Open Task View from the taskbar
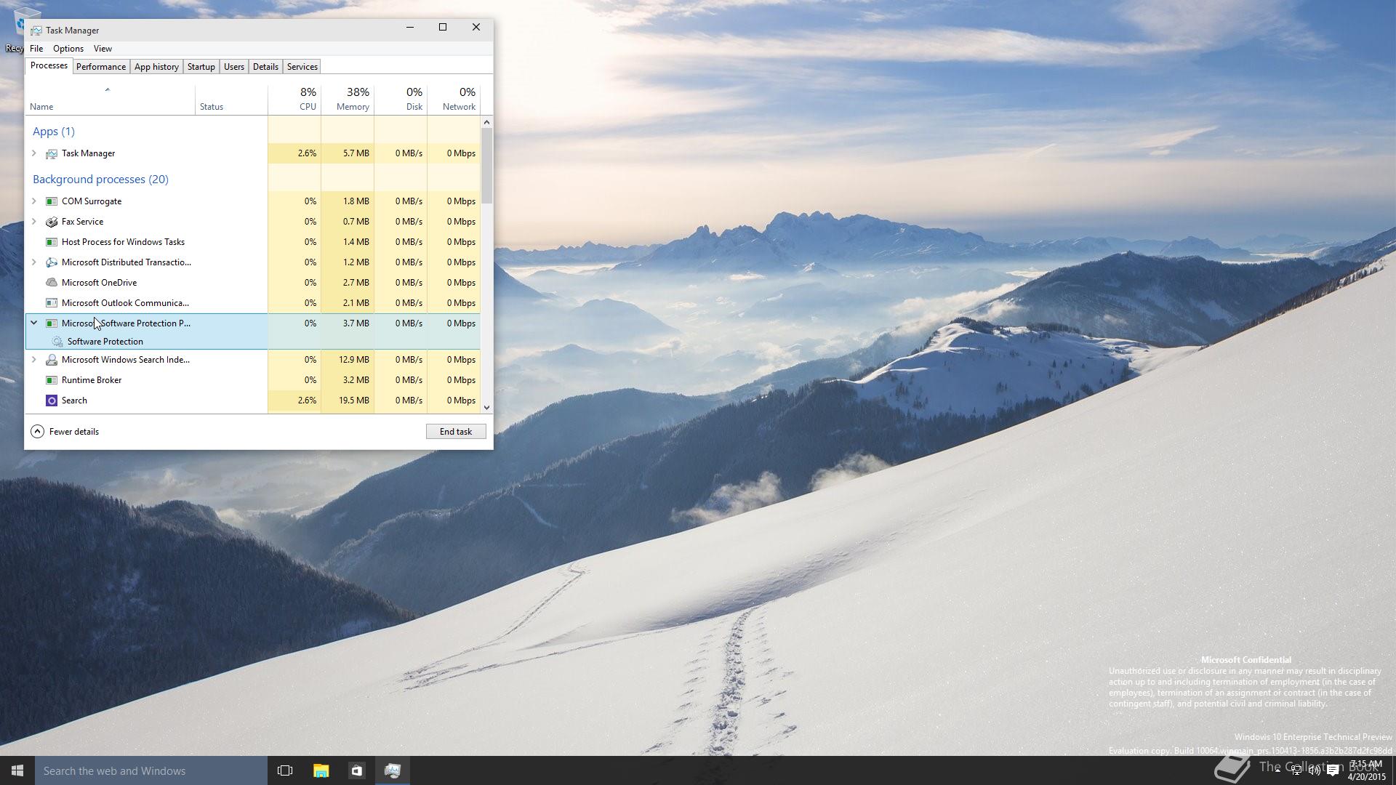This screenshot has width=1396, height=785. (285, 770)
